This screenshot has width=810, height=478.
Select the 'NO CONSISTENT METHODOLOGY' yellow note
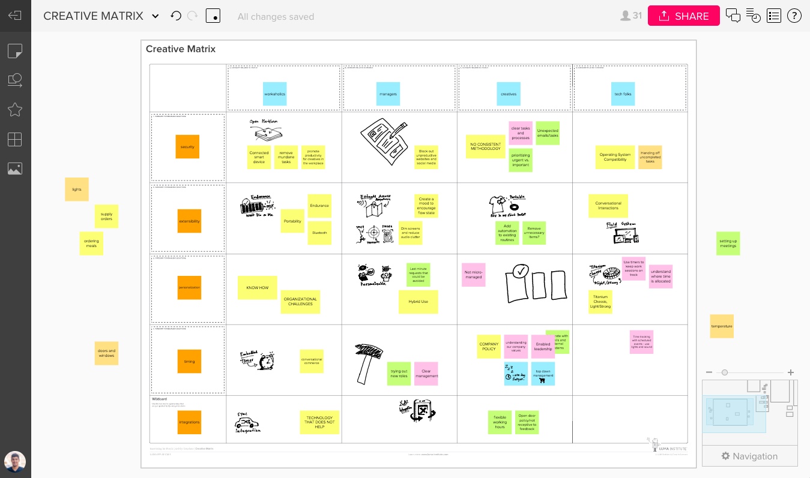click(x=486, y=146)
